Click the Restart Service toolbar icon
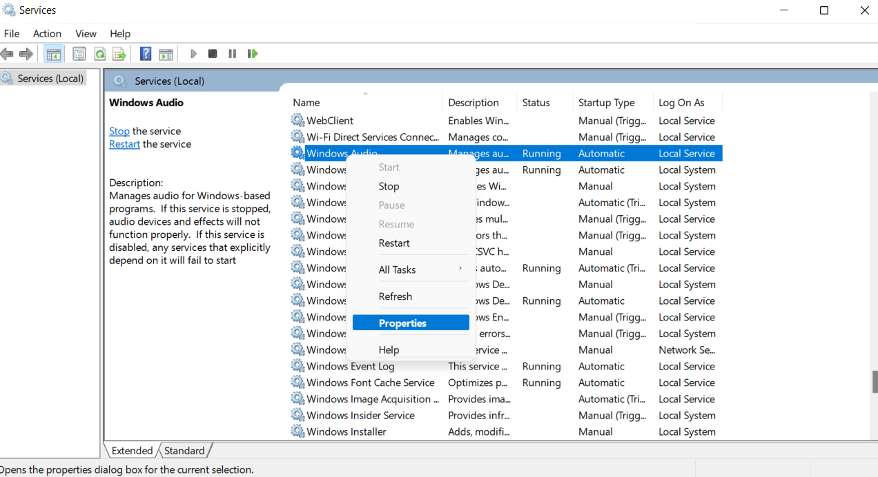 [253, 54]
